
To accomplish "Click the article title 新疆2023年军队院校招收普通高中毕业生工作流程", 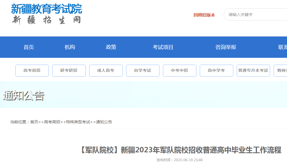I will 180,150.
